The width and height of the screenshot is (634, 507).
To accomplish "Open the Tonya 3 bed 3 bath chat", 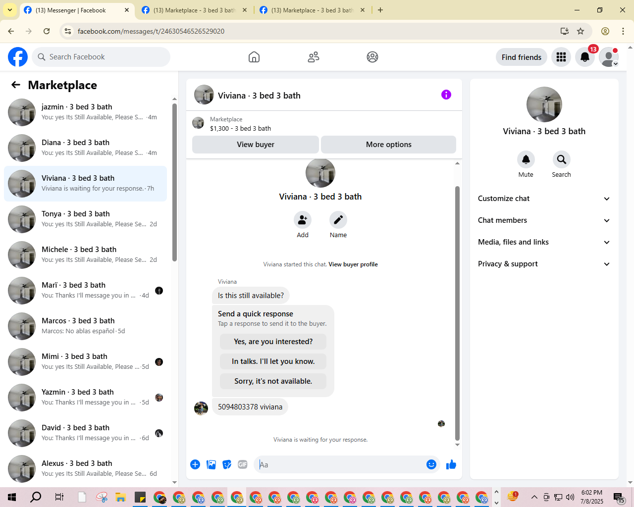I will [x=85, y=219].
